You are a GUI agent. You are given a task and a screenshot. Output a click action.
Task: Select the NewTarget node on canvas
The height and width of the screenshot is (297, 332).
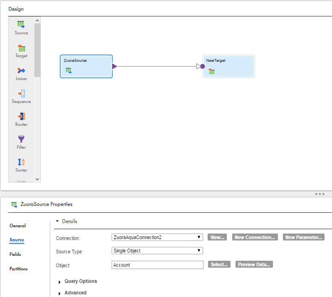pos(228,66)
